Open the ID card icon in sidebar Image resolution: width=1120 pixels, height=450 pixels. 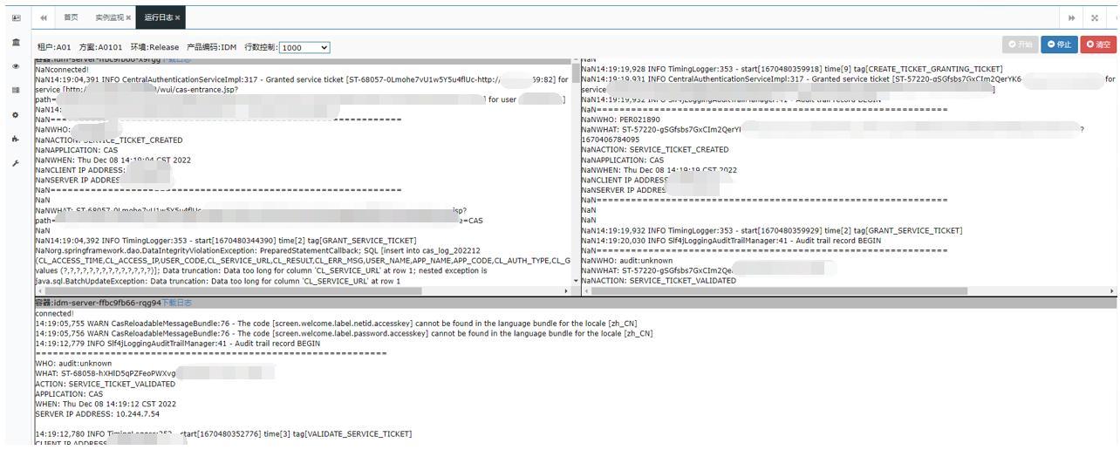(x=16, y=17)
